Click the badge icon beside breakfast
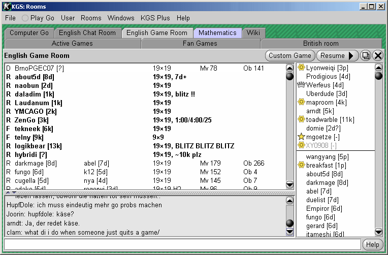This screenshot has height=255, width=388. pos(301,165)
